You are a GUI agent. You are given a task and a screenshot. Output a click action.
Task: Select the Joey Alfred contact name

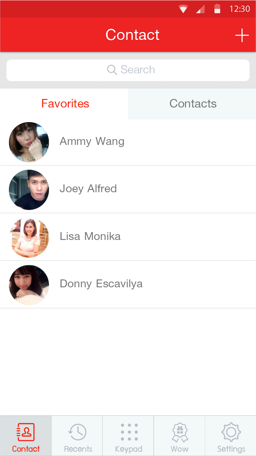coord(88,188)
